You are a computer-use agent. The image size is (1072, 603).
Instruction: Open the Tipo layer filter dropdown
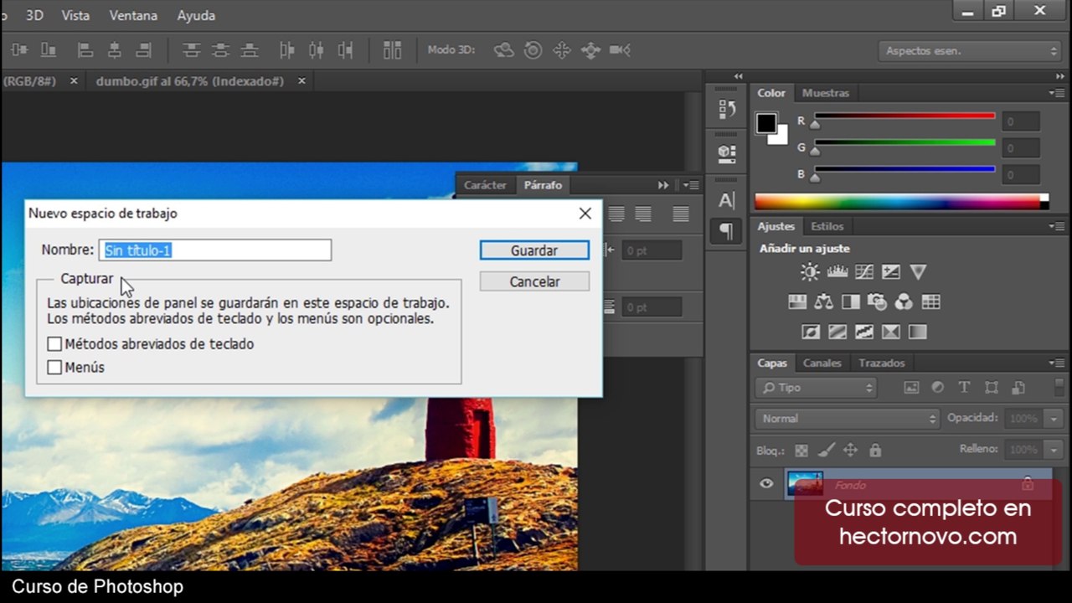click(x=815, y=388)
